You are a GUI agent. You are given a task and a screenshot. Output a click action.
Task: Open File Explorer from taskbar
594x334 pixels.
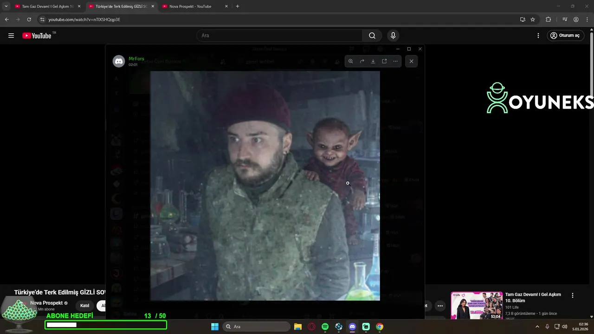click(298, 327)
